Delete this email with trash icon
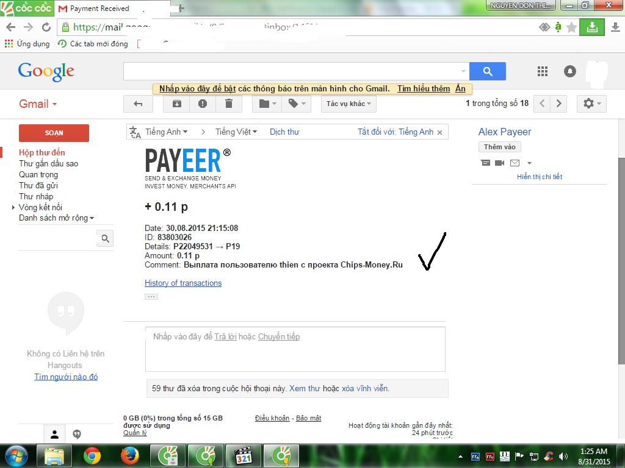Viewport: 625px width, 468px height. [x=229, y=104]
